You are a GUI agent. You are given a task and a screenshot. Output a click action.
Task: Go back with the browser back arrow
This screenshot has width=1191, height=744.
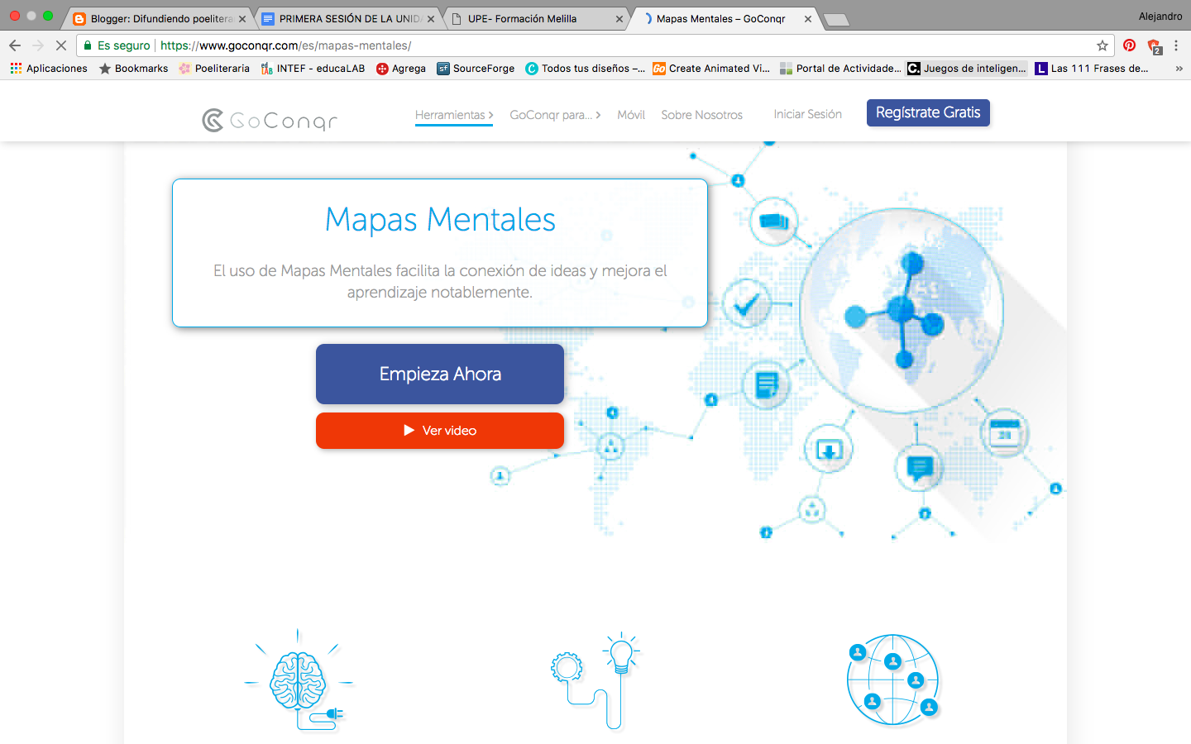tap(15, 45)
